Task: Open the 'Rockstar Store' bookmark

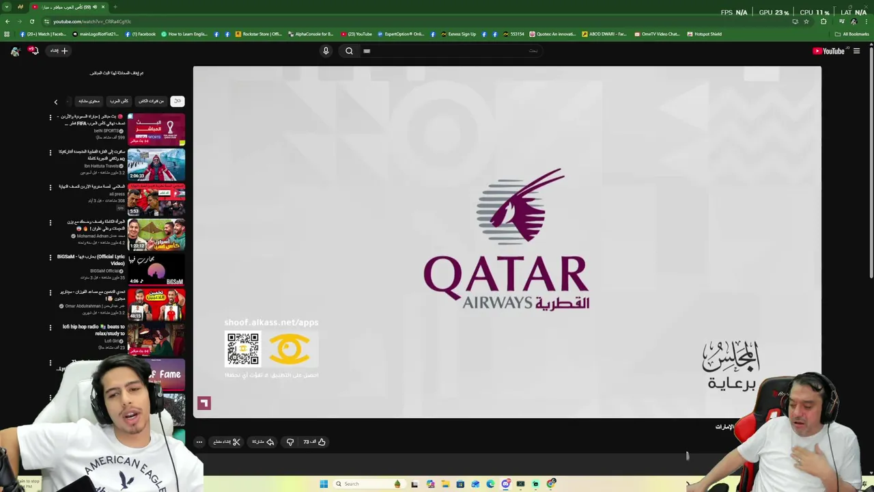Action: click(x=258, y=34)
